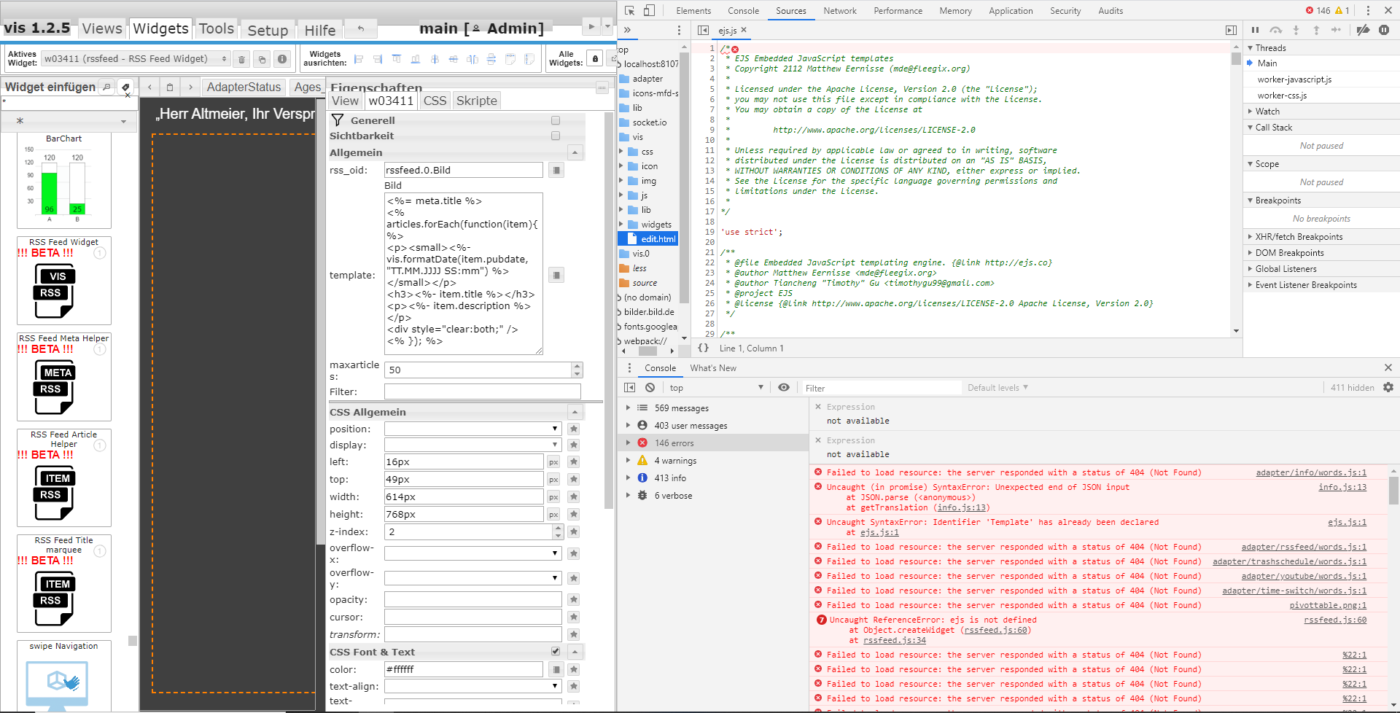Open the Views menu tab
Viewport: 1400px width, 713px height.
point(102,28)
